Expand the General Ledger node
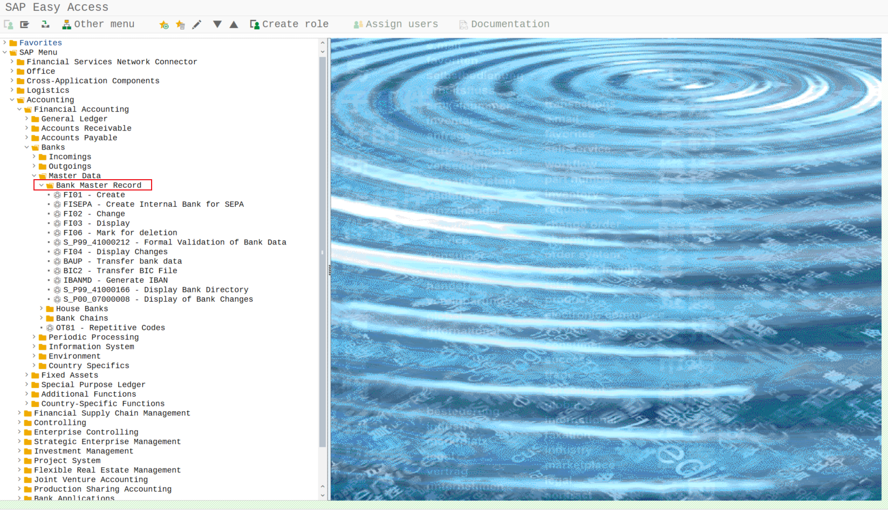 [26, 119]
